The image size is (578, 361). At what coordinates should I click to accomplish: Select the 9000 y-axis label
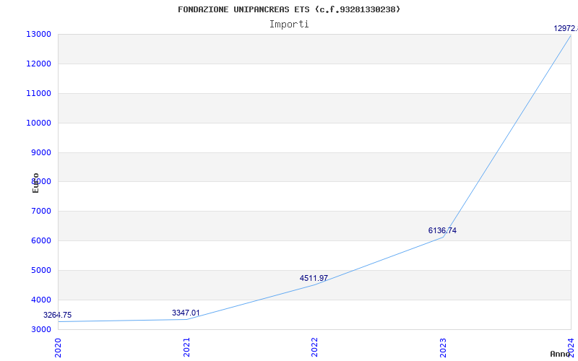[40, 152]
